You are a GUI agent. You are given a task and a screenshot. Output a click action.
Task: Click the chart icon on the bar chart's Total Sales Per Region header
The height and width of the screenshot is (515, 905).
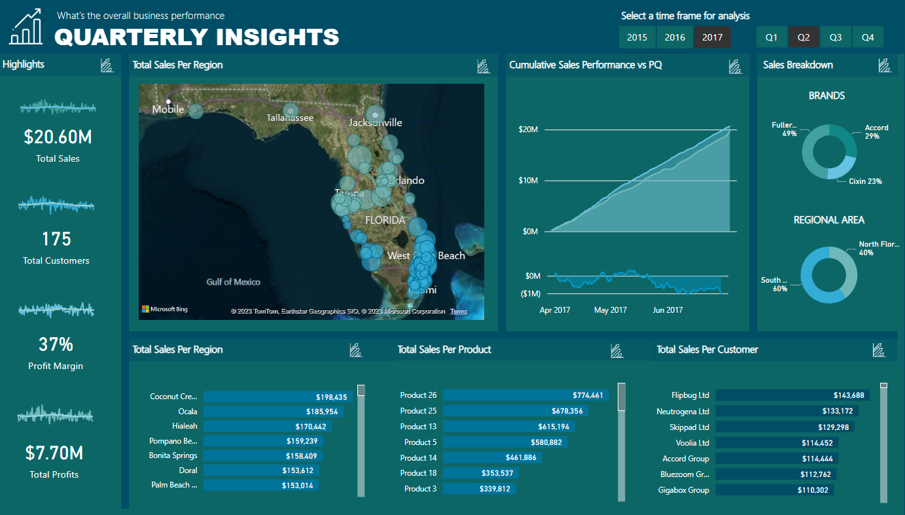click(355, 350)
